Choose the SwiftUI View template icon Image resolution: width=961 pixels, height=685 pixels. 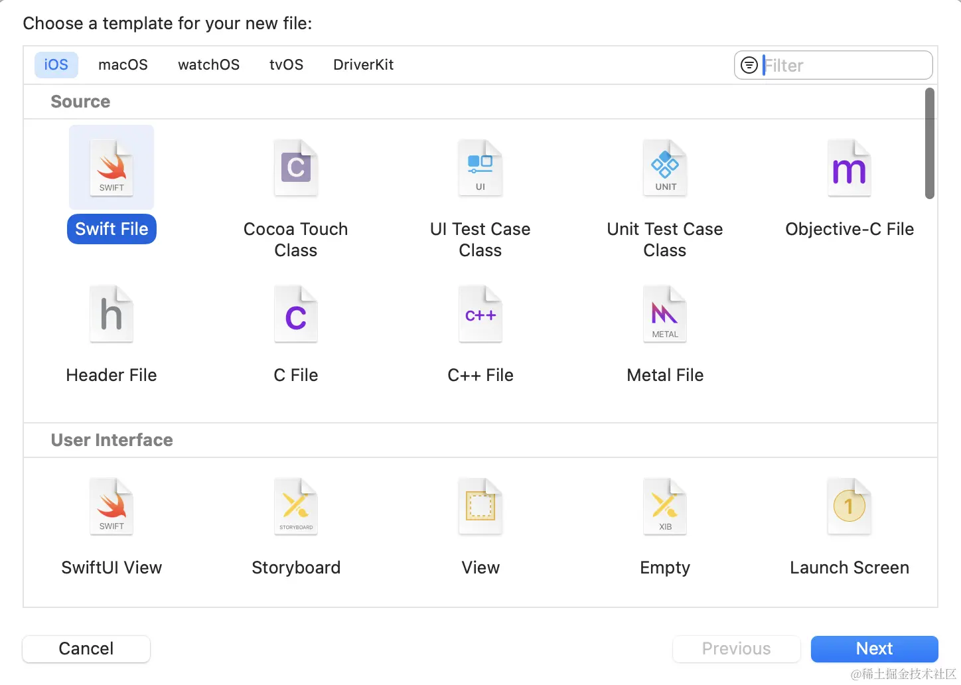tap(111, 506)
